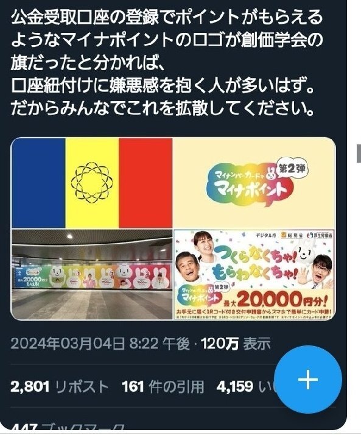
Task: Open the マイナポイント rainbow logo image
Action: [254, 183]
